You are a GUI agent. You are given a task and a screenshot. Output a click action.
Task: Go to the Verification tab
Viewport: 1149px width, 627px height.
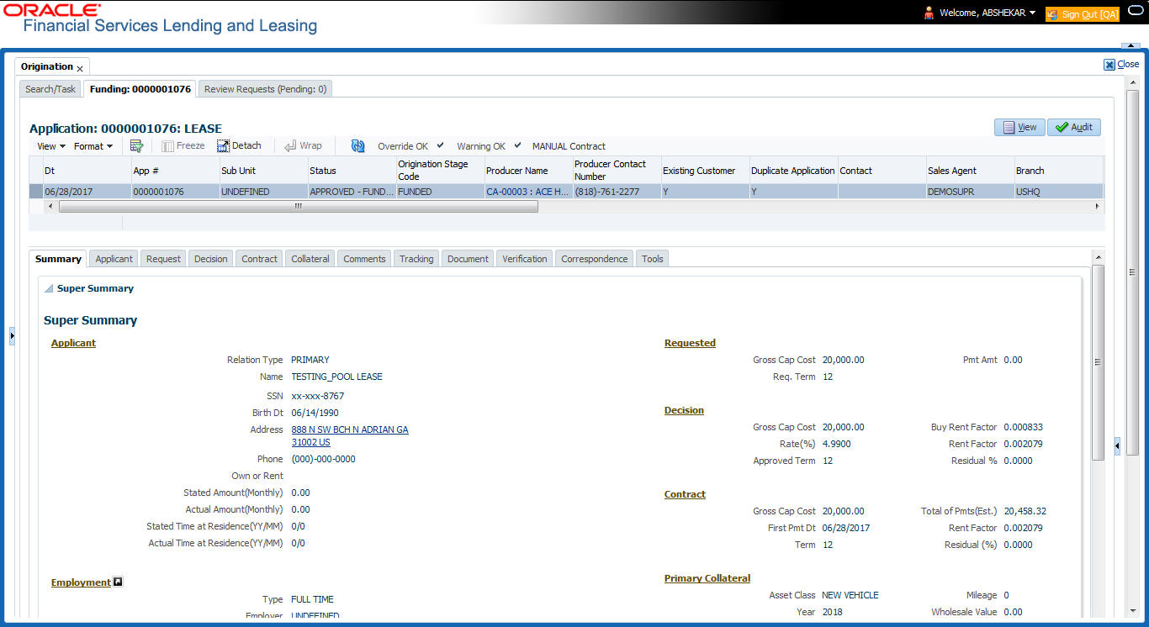(x=524, y=259)
